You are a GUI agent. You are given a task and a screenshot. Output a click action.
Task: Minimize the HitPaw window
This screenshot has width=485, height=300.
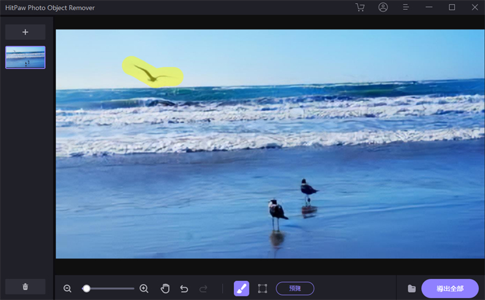(429, 7)
